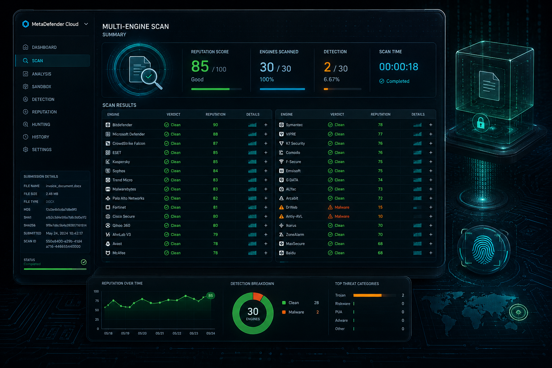The image size is (552, 368).
Task: Click the Arcabit engine icon
Action: (x=281, y=198)
